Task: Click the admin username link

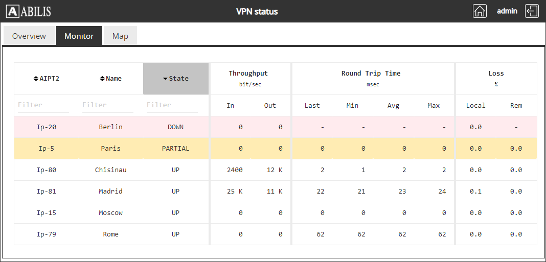Action: click(507, 11)
